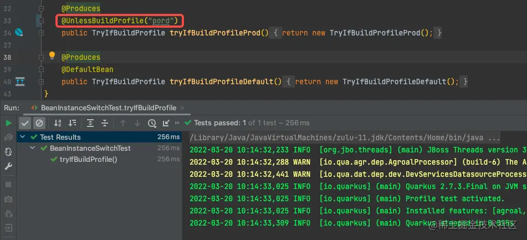Expand folded method at line 34
Screen dimensions: 527x240
coord(41,33)
